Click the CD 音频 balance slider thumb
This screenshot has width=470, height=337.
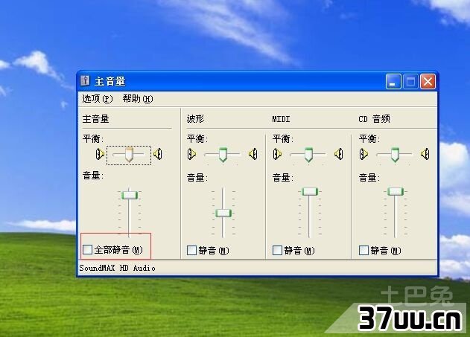pyautogui.click(x=395, y=155)
